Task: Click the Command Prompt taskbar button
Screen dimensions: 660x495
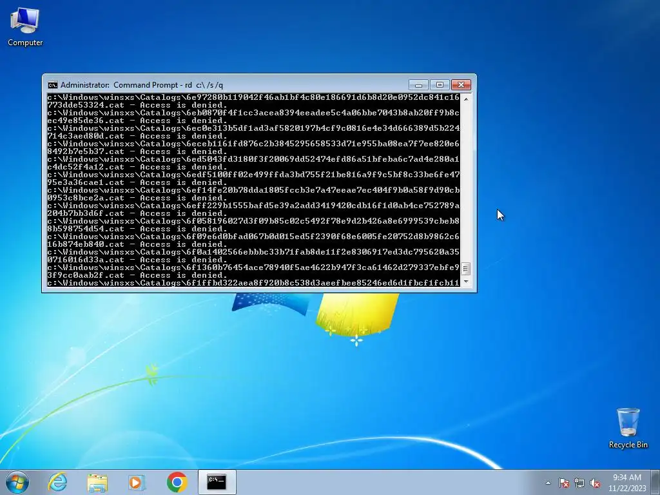Action: click(x=217, y=482)
